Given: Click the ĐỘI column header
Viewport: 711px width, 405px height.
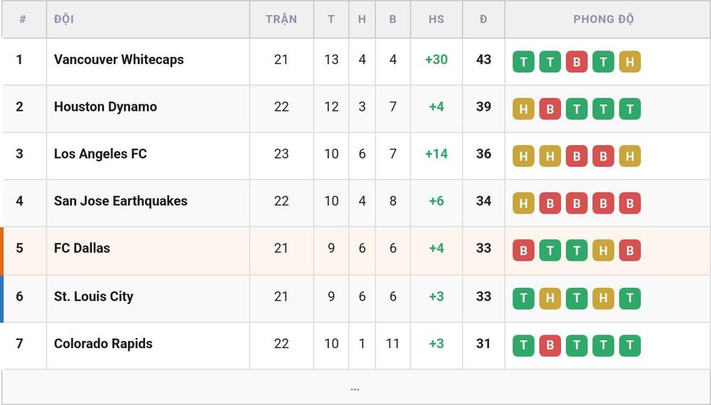Looking at the screenshot, I should (64, 19).
